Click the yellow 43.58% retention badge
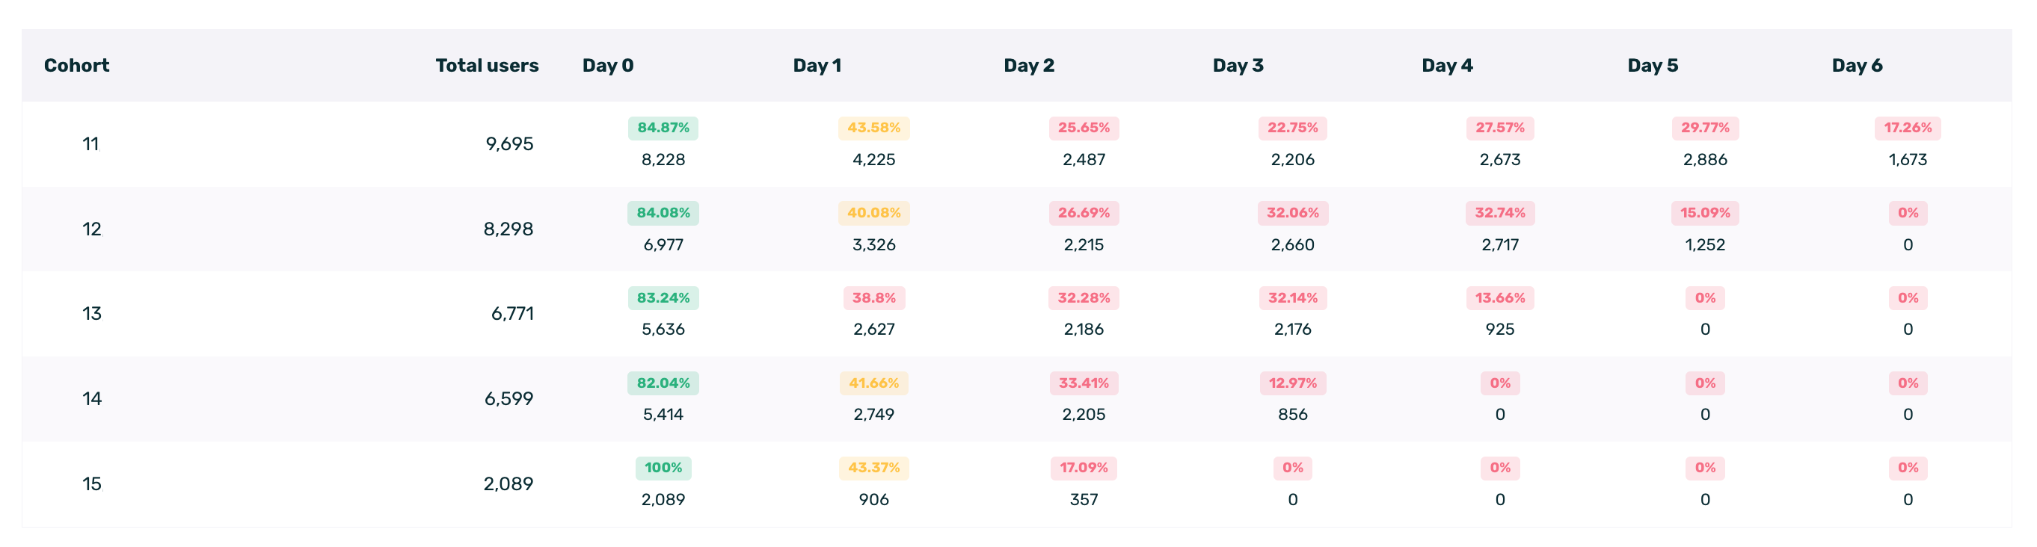 (873, 128)
